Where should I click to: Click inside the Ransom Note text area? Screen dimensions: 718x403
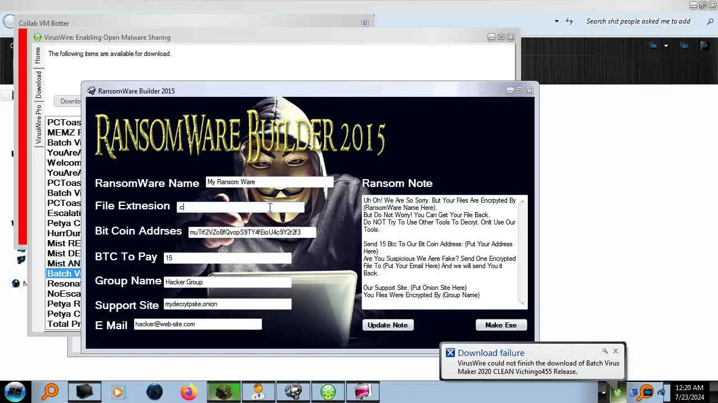click(440, 252)
